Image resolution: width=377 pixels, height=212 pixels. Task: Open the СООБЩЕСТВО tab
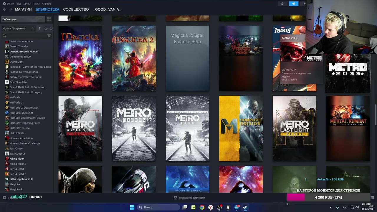pyautogui.click(x=76, y=9)
